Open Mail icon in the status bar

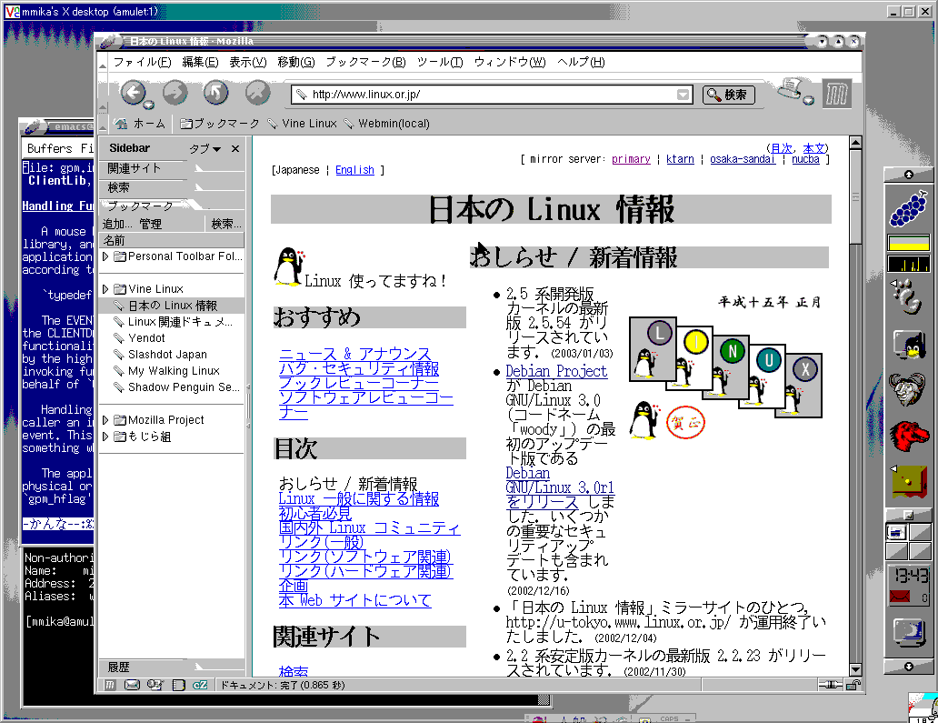point(132,685)
